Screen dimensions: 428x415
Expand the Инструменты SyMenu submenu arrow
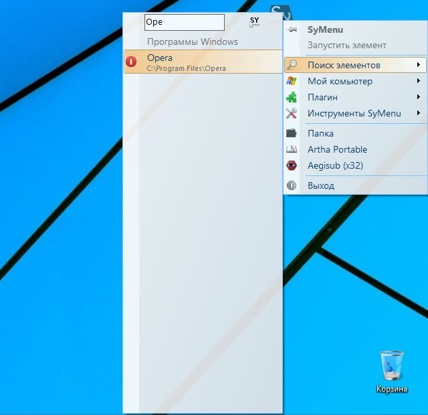(x=419, y=113)
